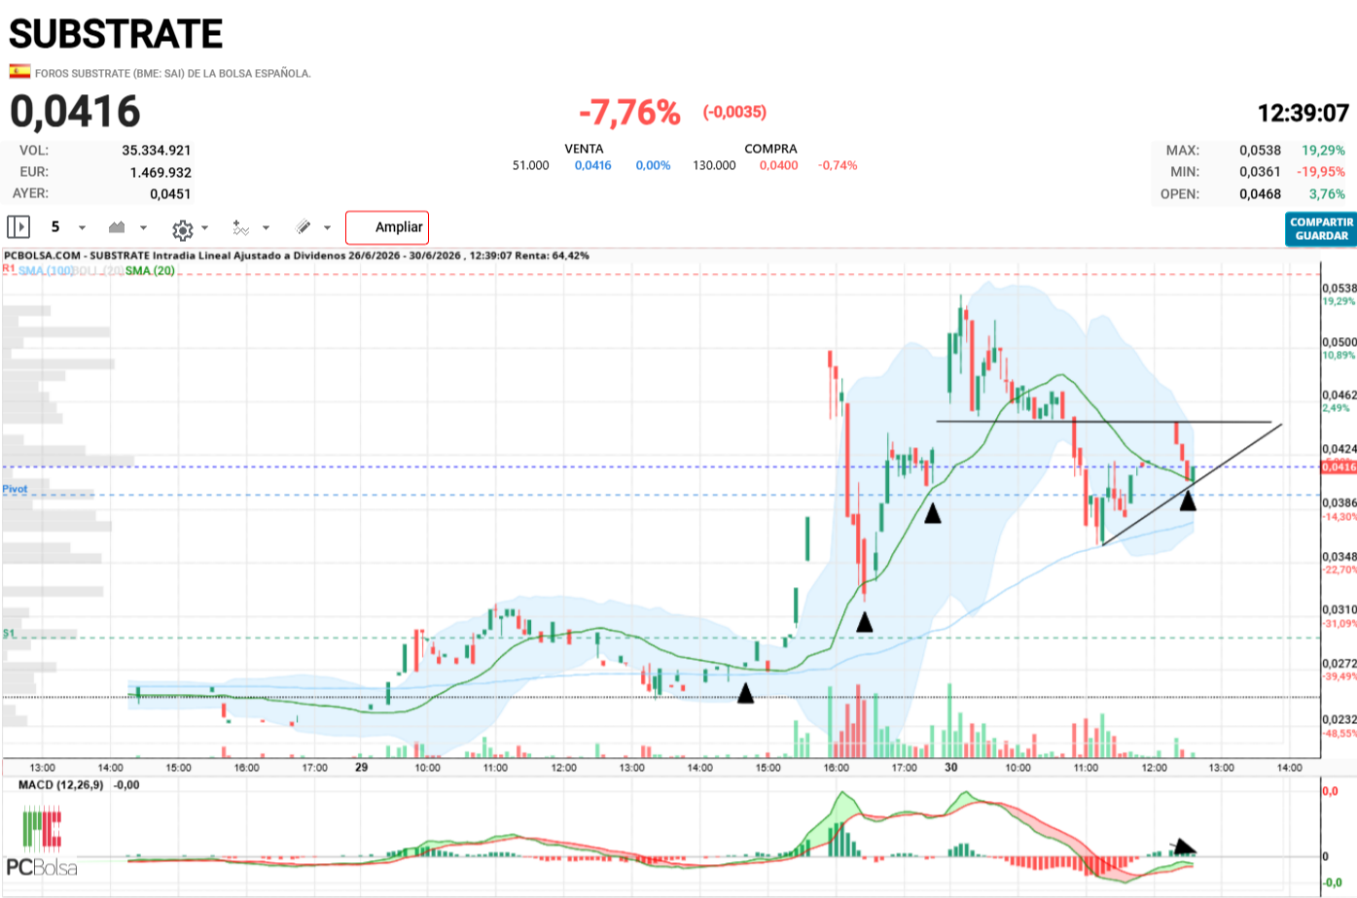Click the S1 support level label

pyautogui.click(x=9, y=633)
